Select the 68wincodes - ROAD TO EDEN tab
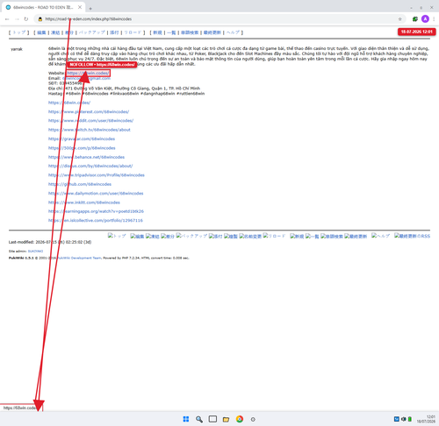Image resolution: width=439 pixels, height=426 pixels. (x=43, y=7)
